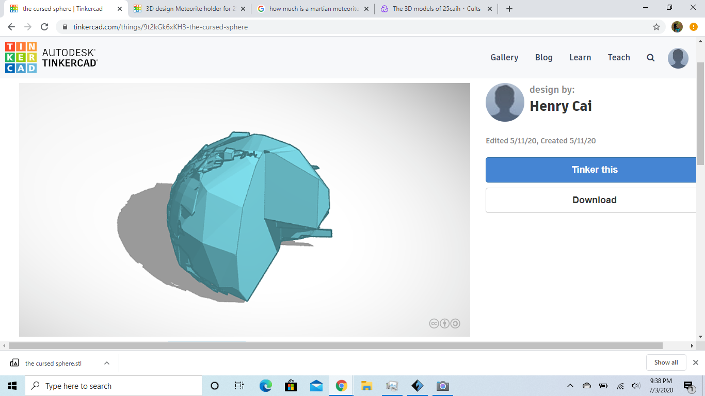705x396 pixels.
Task: Click the blue Tinker this button
Action: tap(591, 170)
